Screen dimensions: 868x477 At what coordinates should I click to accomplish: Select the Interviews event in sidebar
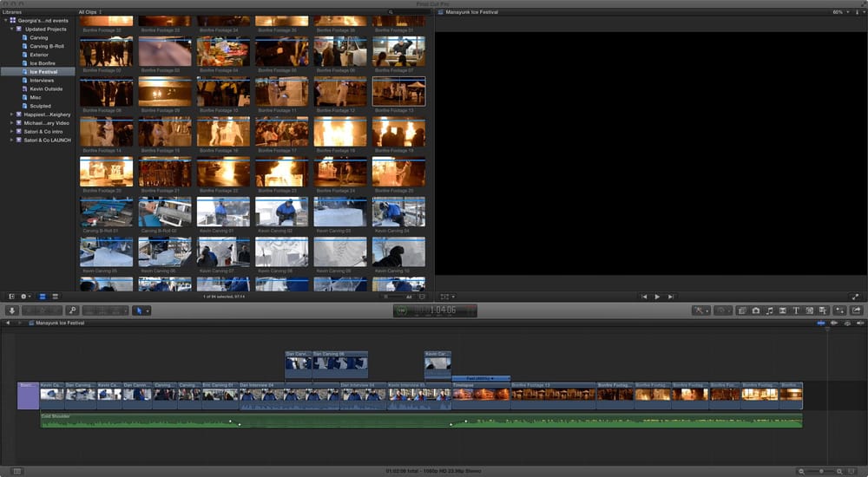42,81
